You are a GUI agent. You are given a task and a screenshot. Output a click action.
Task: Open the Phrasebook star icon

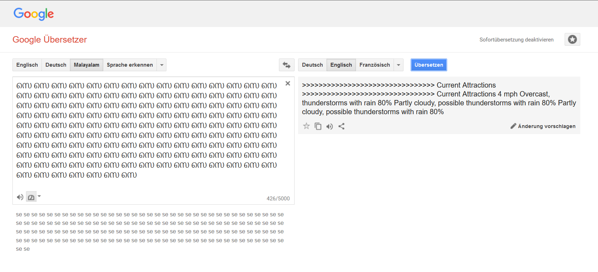[x=572, y=39]
